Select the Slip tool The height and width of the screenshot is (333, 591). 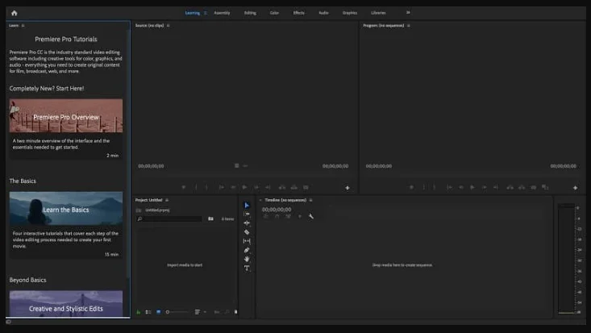247,241
